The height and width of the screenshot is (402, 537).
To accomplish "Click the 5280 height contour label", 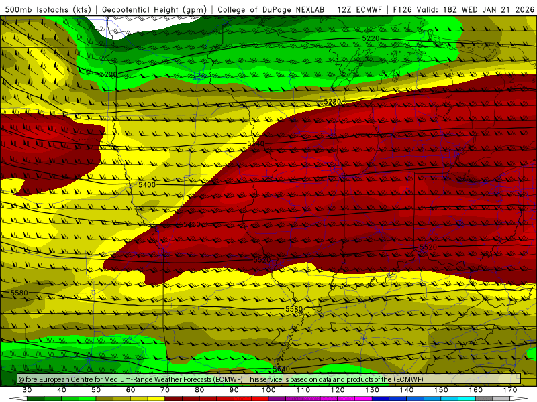I will pos(332,102).
